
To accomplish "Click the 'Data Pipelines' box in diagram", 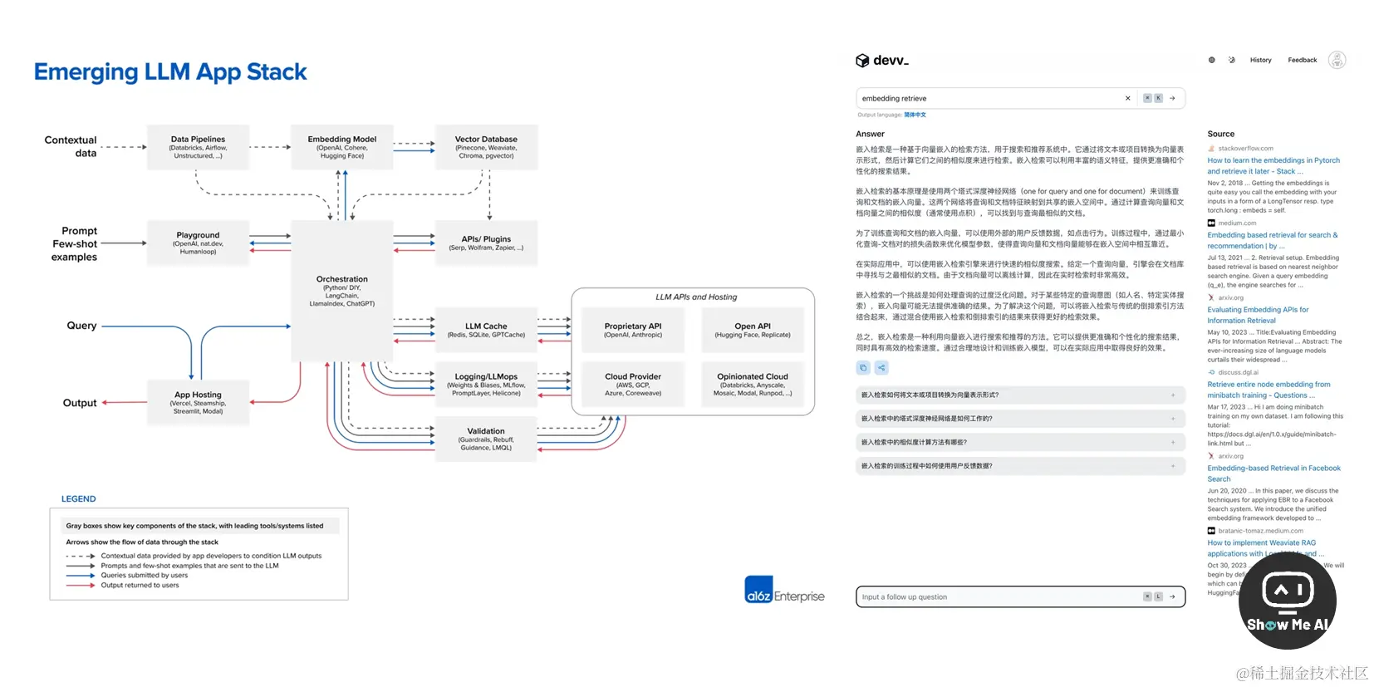I will (x=198, y=147).
